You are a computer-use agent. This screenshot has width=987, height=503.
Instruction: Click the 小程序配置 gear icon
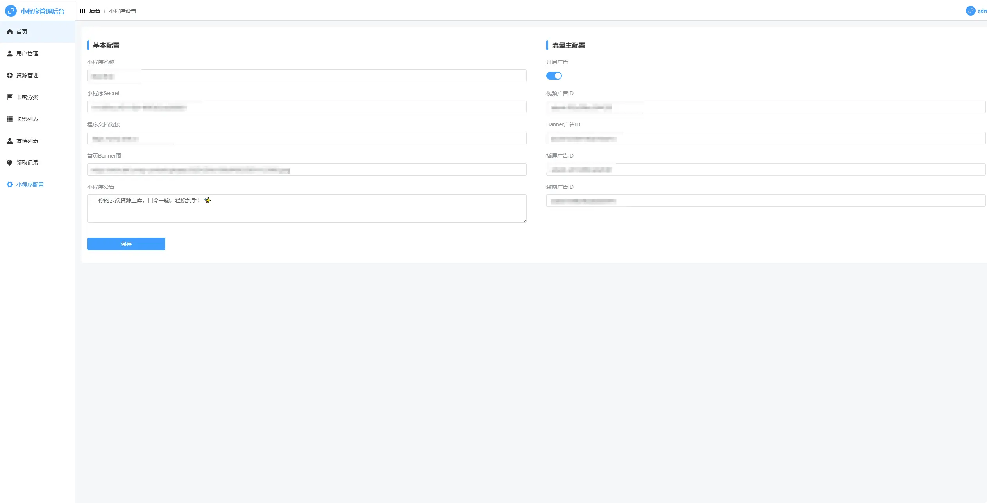10,185
